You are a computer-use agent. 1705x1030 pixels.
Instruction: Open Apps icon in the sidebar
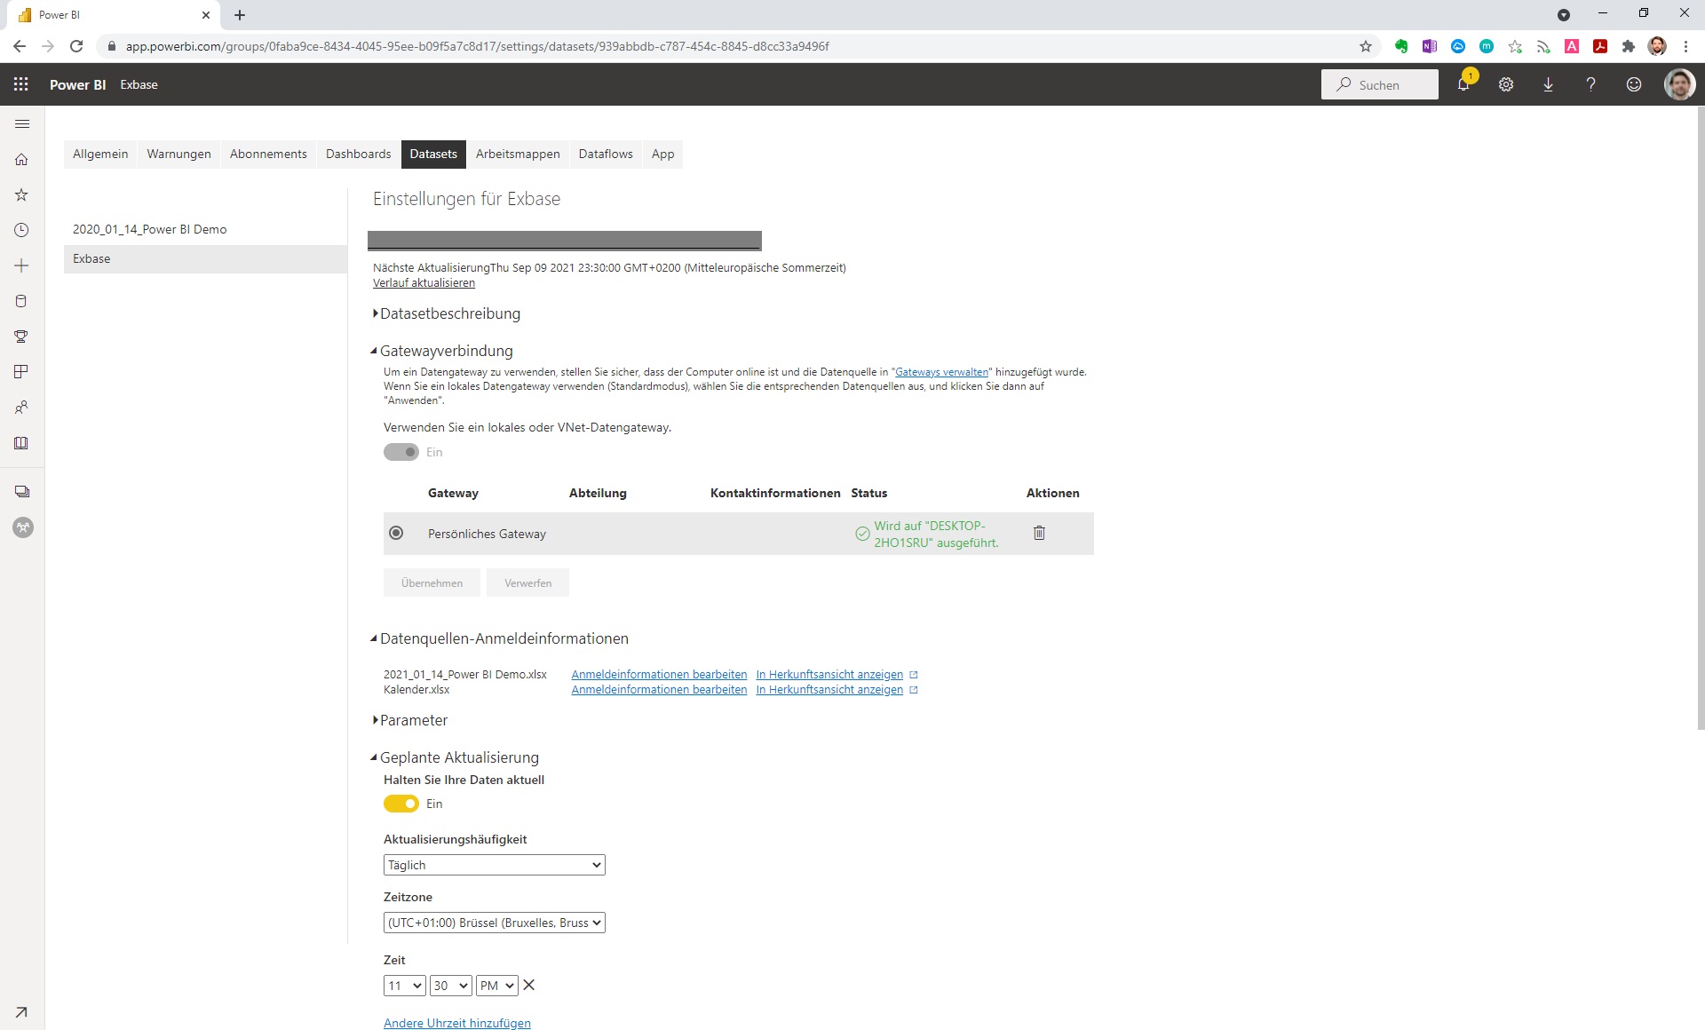[x=22, y=372]
